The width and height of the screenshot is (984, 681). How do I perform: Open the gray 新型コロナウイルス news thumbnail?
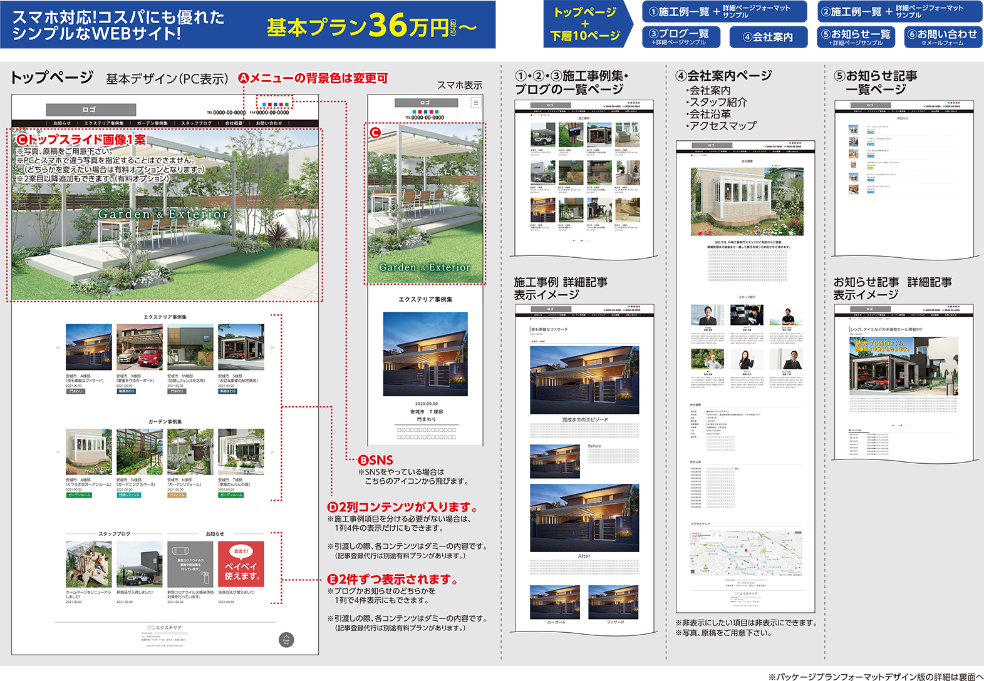(x=190, y=565)
